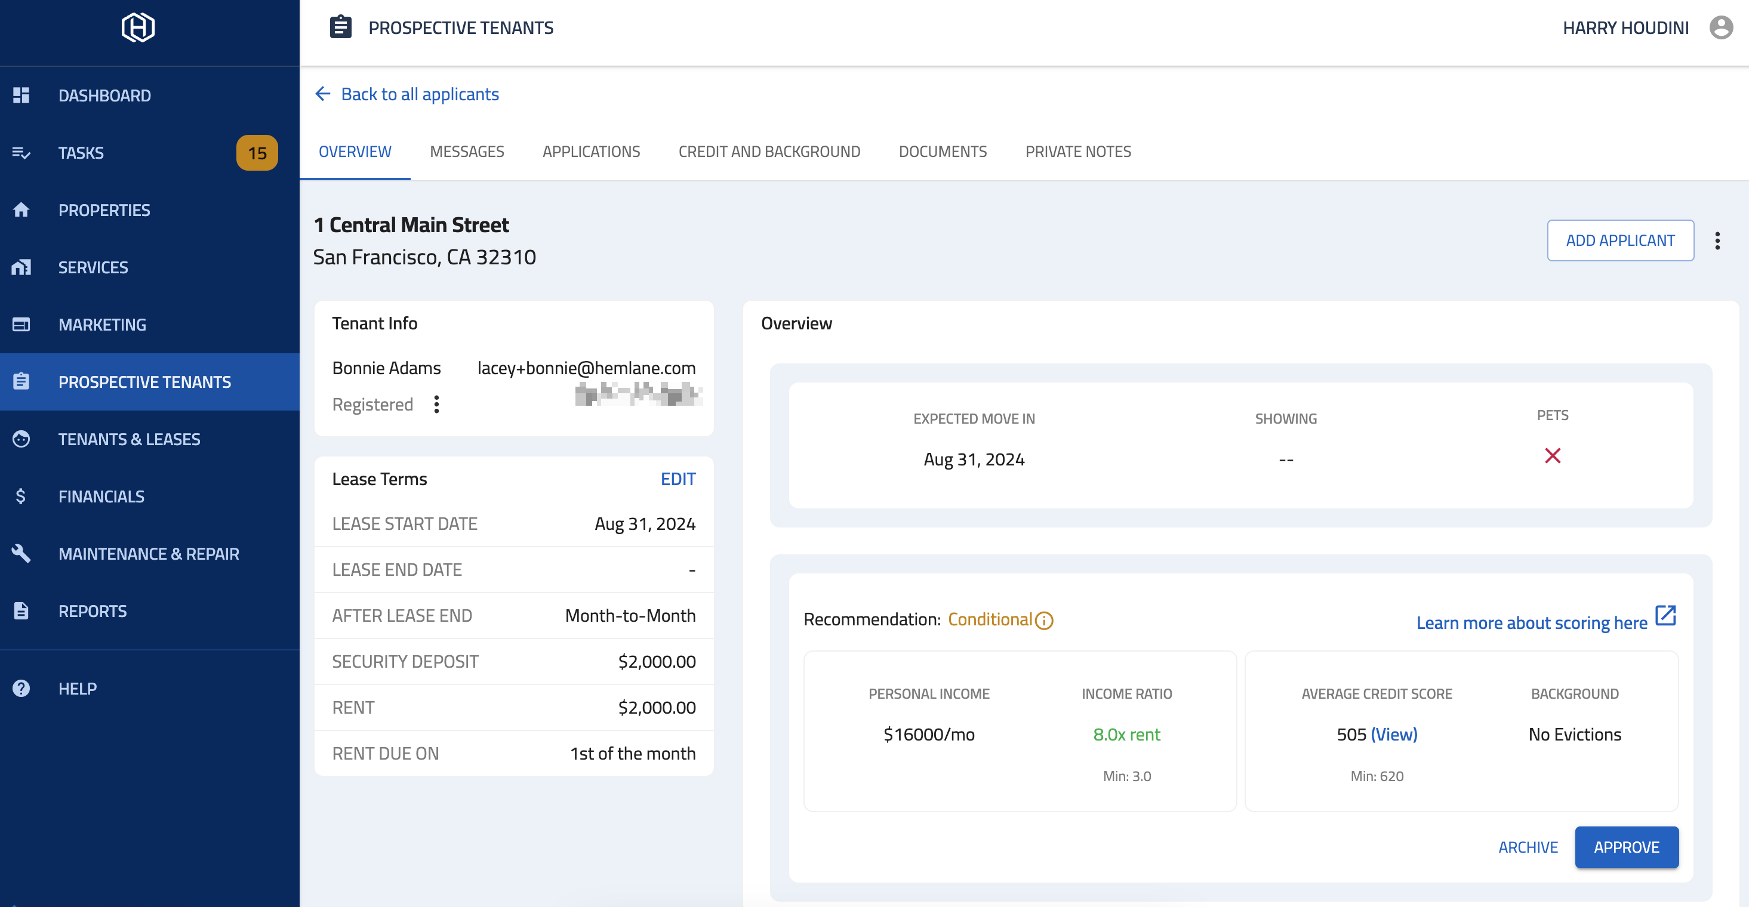
Task: Click the 1st of the month value
Action: click(633, 753)
